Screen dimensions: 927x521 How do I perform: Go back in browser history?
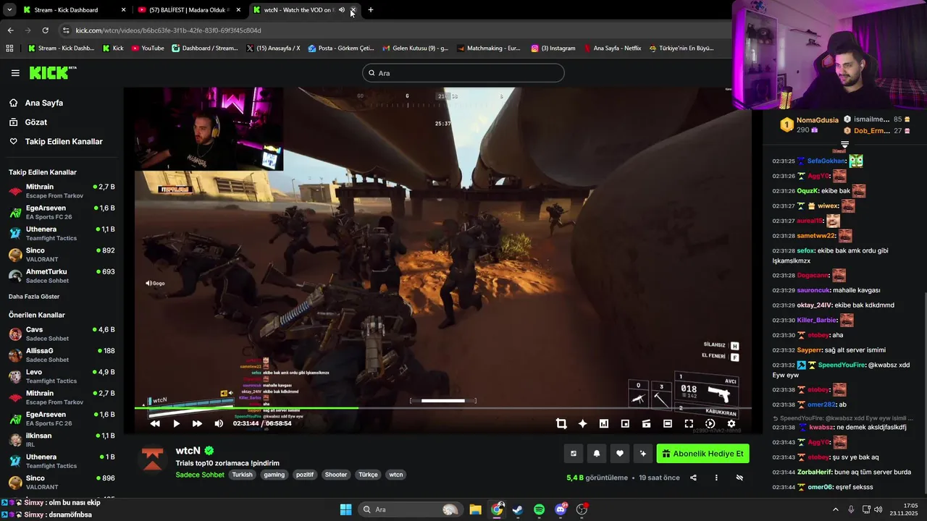click(10, 30)
